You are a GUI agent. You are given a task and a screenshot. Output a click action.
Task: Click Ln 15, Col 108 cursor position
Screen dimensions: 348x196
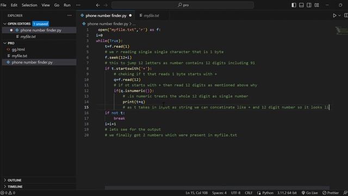coord(197,193)
